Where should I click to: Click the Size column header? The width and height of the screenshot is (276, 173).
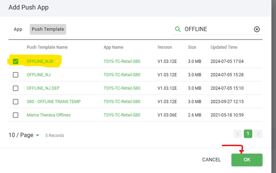tap(192, 47)
